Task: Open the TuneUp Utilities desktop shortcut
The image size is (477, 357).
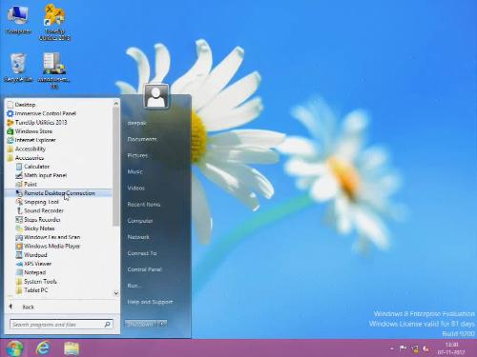Action: (x=54, y=22)
